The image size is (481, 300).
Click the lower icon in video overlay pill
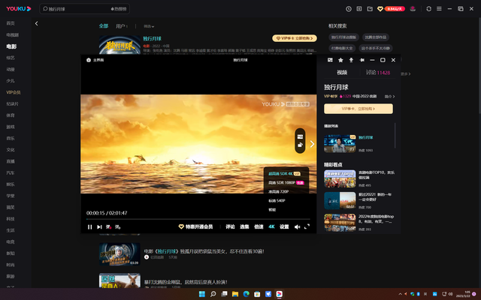[300, 145]
